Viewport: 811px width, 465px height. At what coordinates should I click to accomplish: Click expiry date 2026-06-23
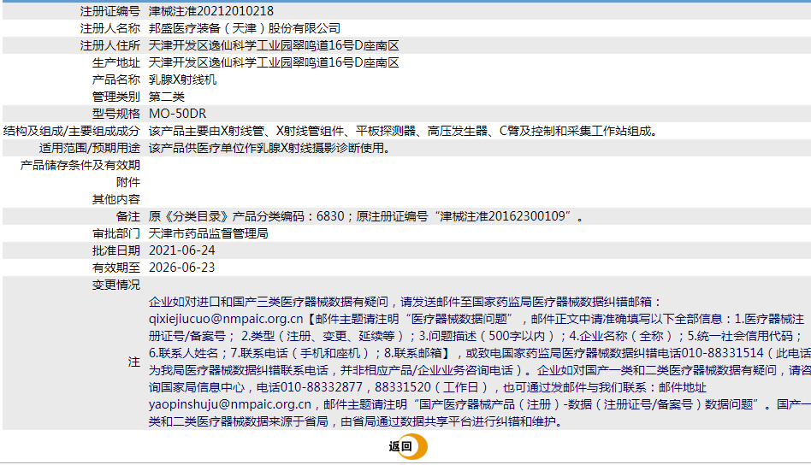coord(181,268)
